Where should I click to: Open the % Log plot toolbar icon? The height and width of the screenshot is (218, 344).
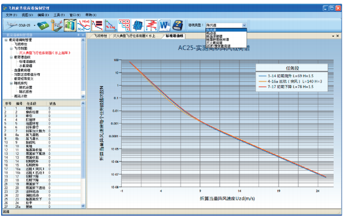(111, 26)
